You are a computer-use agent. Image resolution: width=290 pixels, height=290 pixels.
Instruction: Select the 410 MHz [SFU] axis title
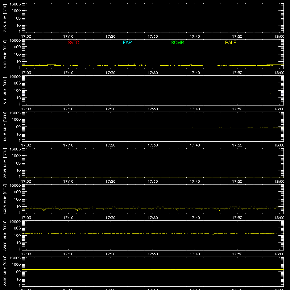[x=5, y=54]
